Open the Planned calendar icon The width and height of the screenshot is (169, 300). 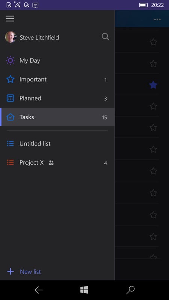click(x=11, y=98)
